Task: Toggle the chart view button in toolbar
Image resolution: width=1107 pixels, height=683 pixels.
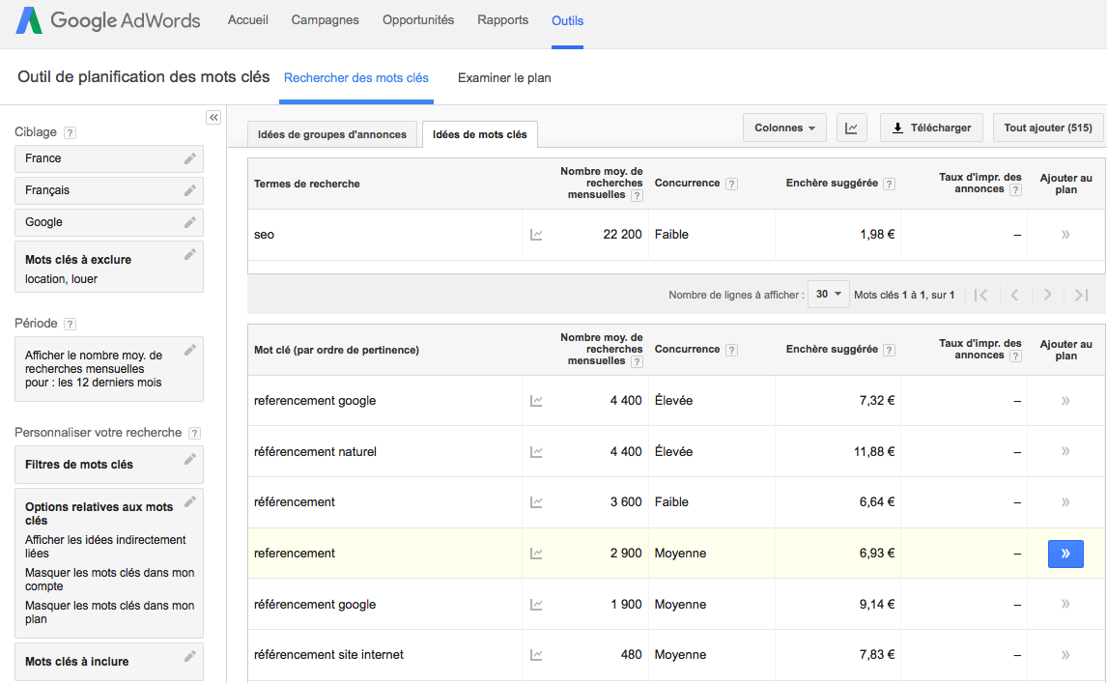Action: click(851, 128)
